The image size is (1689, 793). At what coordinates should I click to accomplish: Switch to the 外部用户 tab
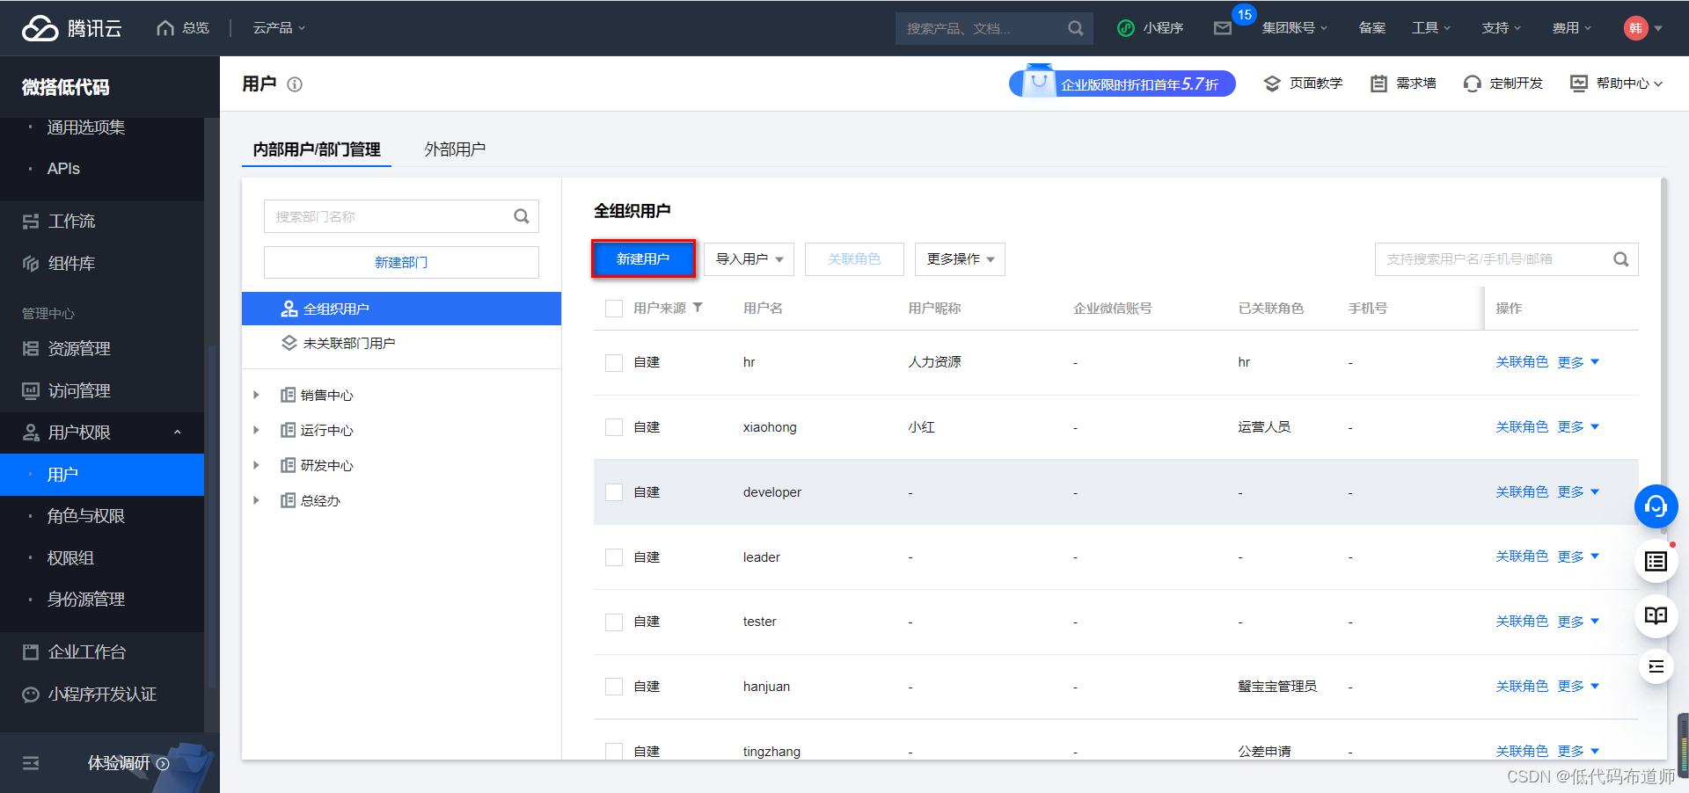455,149
